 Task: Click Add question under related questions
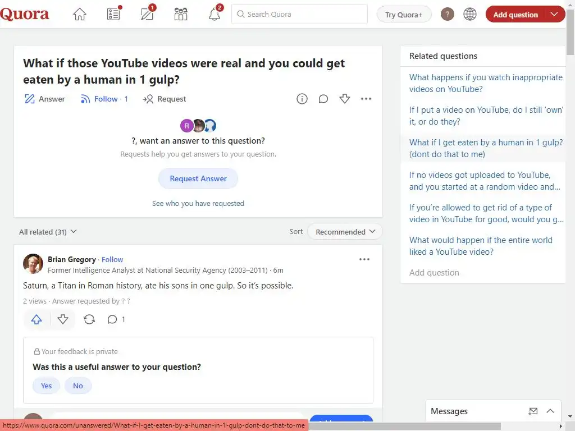434,273
